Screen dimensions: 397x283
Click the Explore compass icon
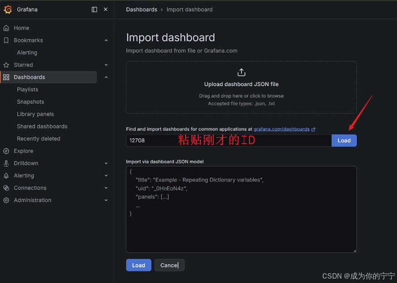pyautogui.click(x=6, y=151)
